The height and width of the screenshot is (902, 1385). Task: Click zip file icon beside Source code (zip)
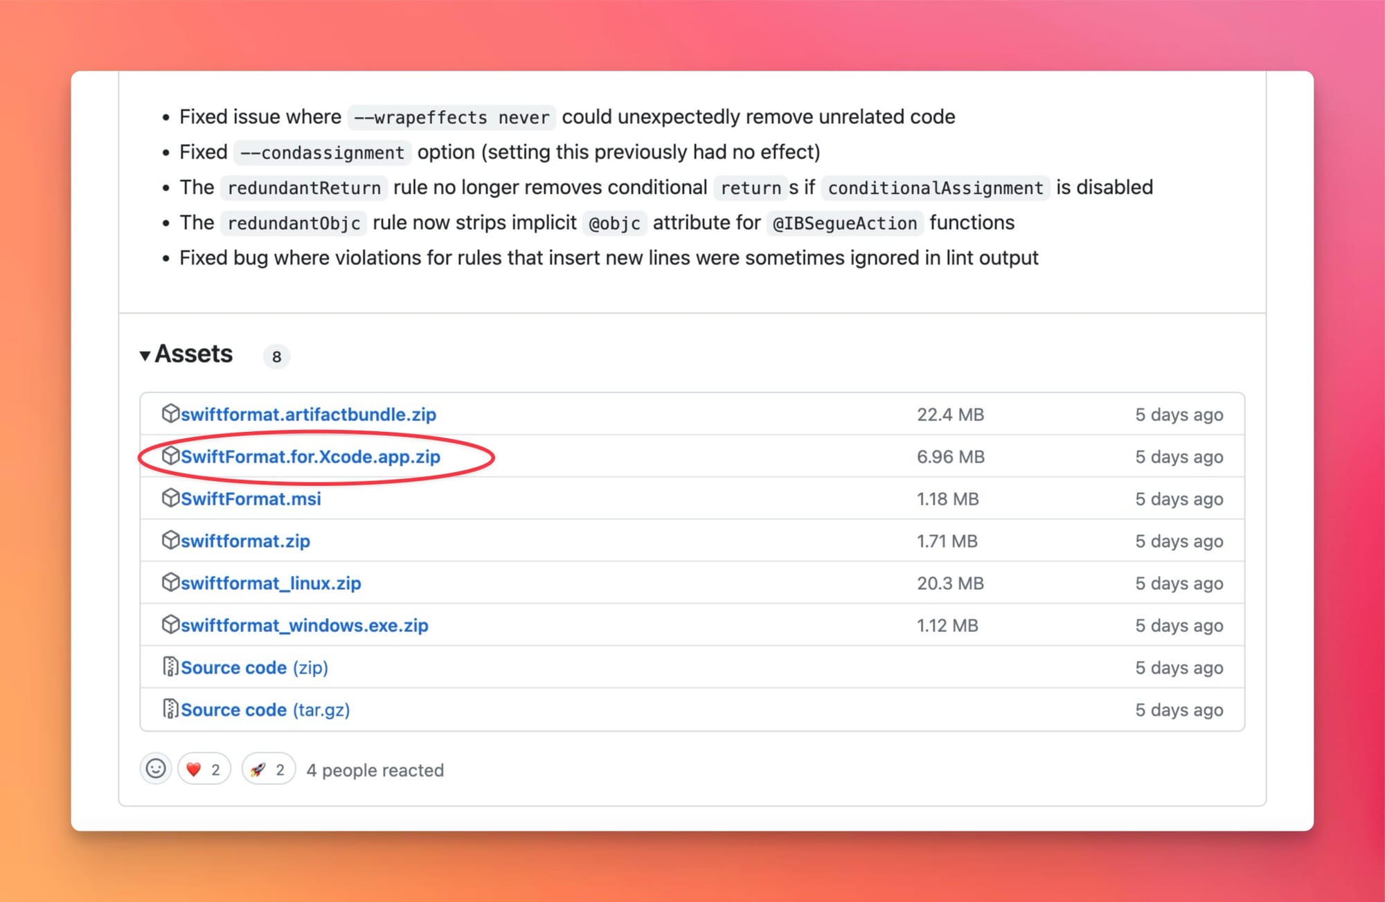(170, 667)
